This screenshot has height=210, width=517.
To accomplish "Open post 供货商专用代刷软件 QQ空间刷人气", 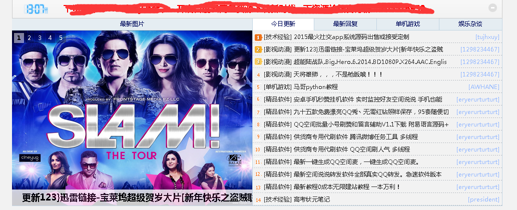I will tap(352, 149).
